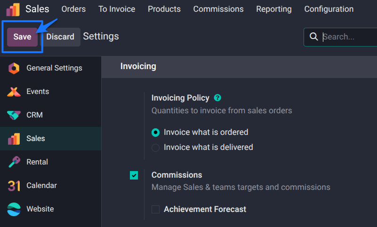Click the Discard button
This screenshot has width=377, height=227.
coord(60,37)
